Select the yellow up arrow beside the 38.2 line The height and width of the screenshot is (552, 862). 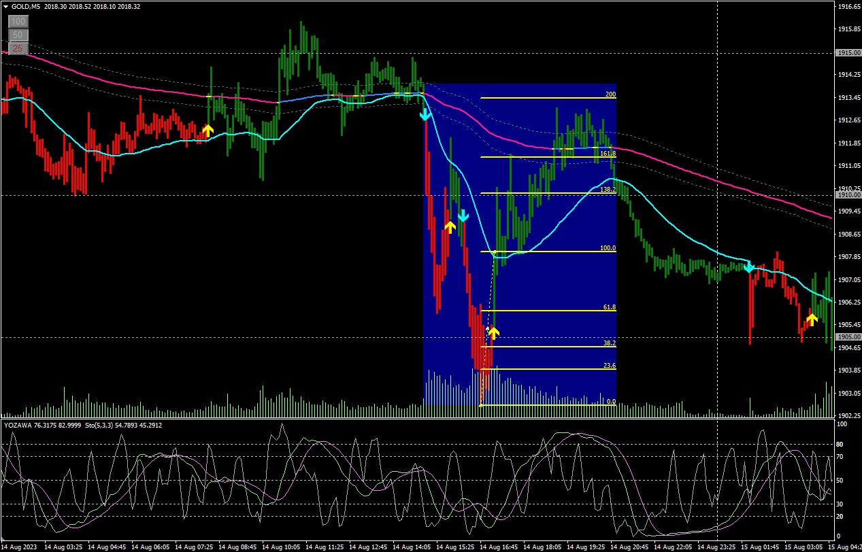(493, 332)
